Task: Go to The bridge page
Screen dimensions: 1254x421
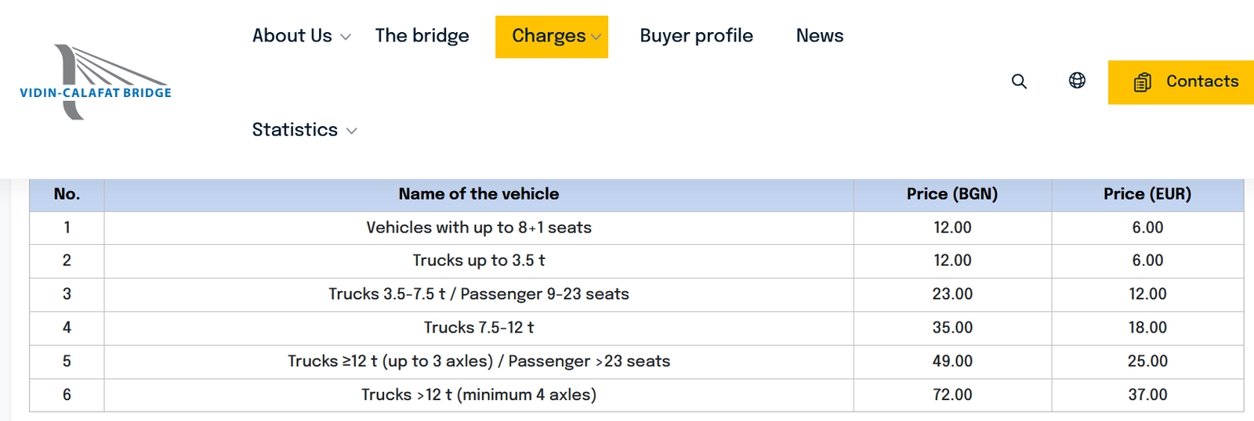Action: click(x=422, y=36)
